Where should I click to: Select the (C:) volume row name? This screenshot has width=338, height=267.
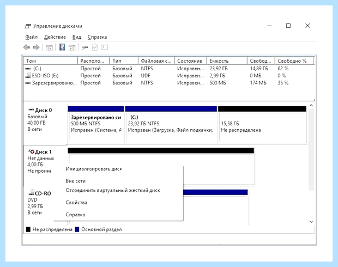tap(37, 69)
